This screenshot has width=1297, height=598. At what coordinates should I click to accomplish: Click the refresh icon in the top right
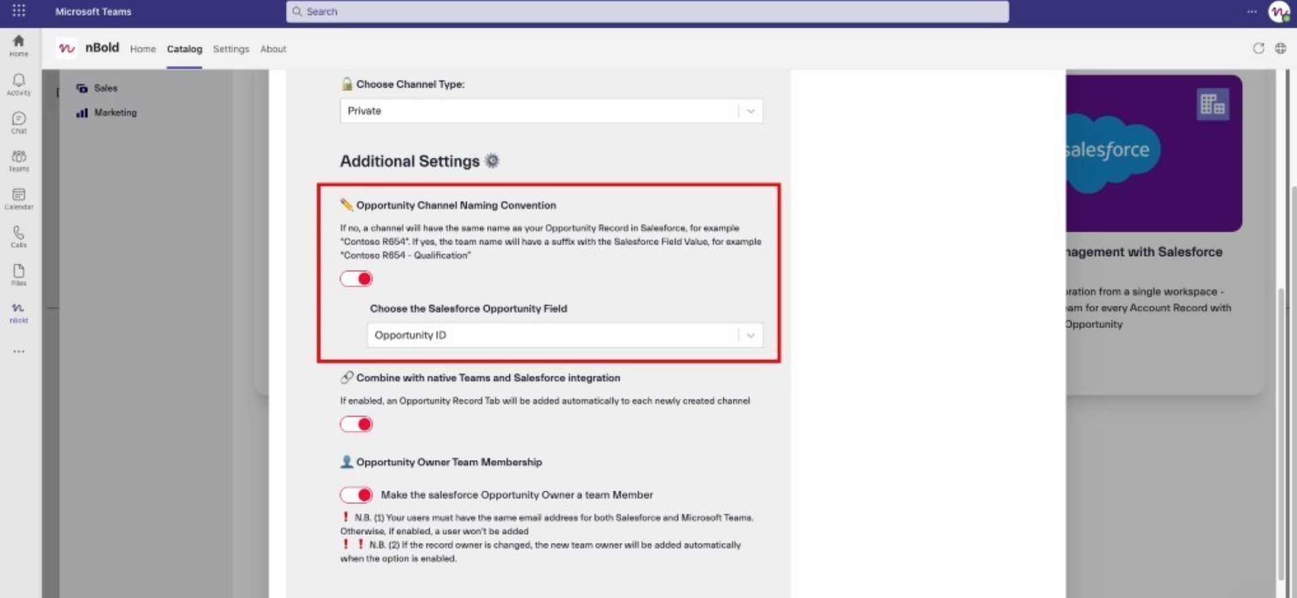pos(1258,48)
